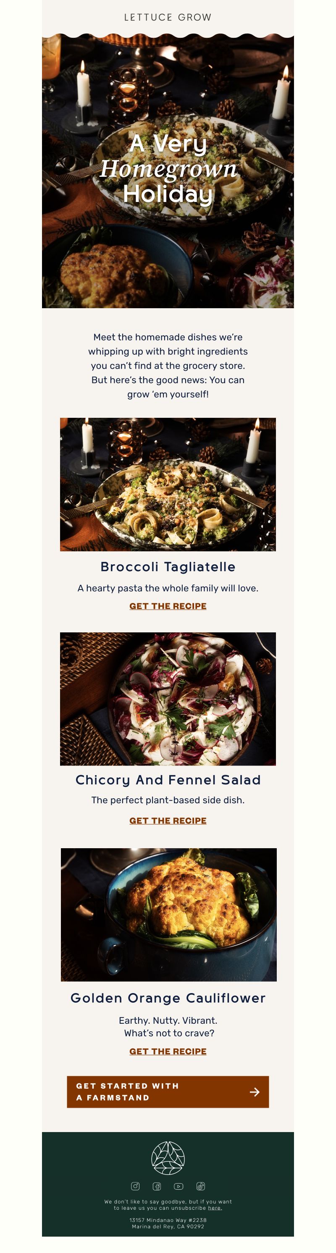The width and height of the screenshot is (336, 1253).
Task: Click the Chicory And Fennel Salad heading
Action: pos(168,780)
